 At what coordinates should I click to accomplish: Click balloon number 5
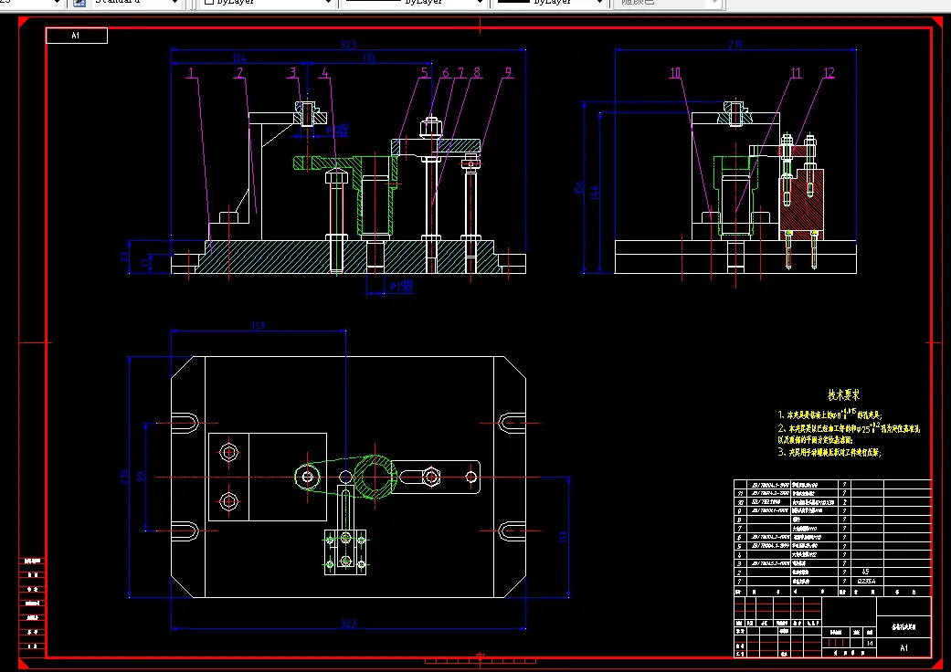(425, 73)
